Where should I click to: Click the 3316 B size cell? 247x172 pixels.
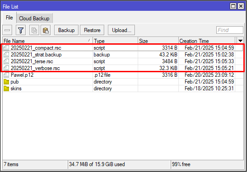pyautogui.click(x=170, y=75)
